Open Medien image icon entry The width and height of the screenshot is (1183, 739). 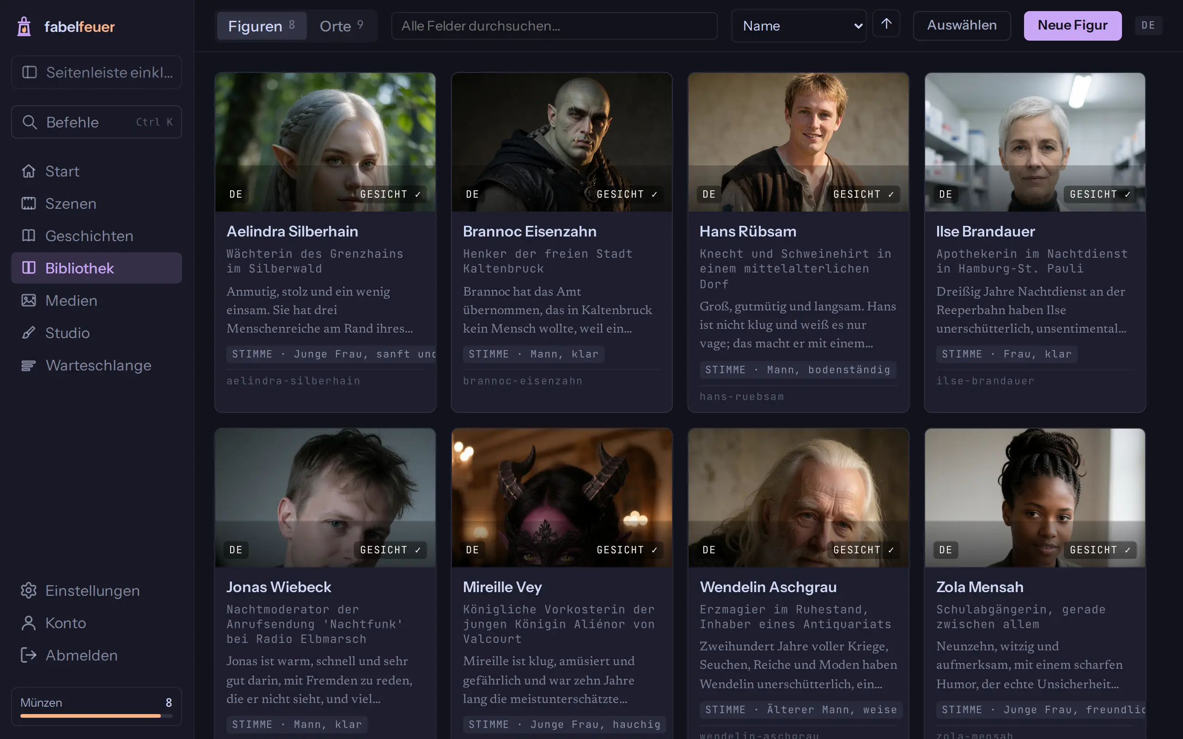pyautogui.click(x=28, y=300)
